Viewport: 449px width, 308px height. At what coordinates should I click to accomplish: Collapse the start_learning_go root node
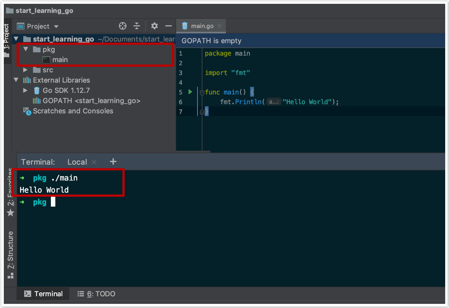point(16,39)
